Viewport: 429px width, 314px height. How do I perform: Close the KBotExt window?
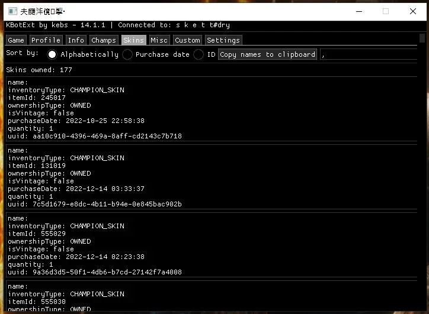(x=413, y=11)
